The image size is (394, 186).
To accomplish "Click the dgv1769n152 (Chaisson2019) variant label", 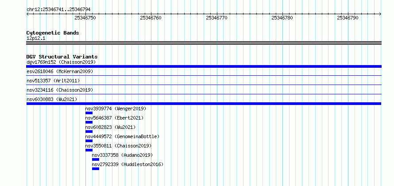I will point(61,62).
